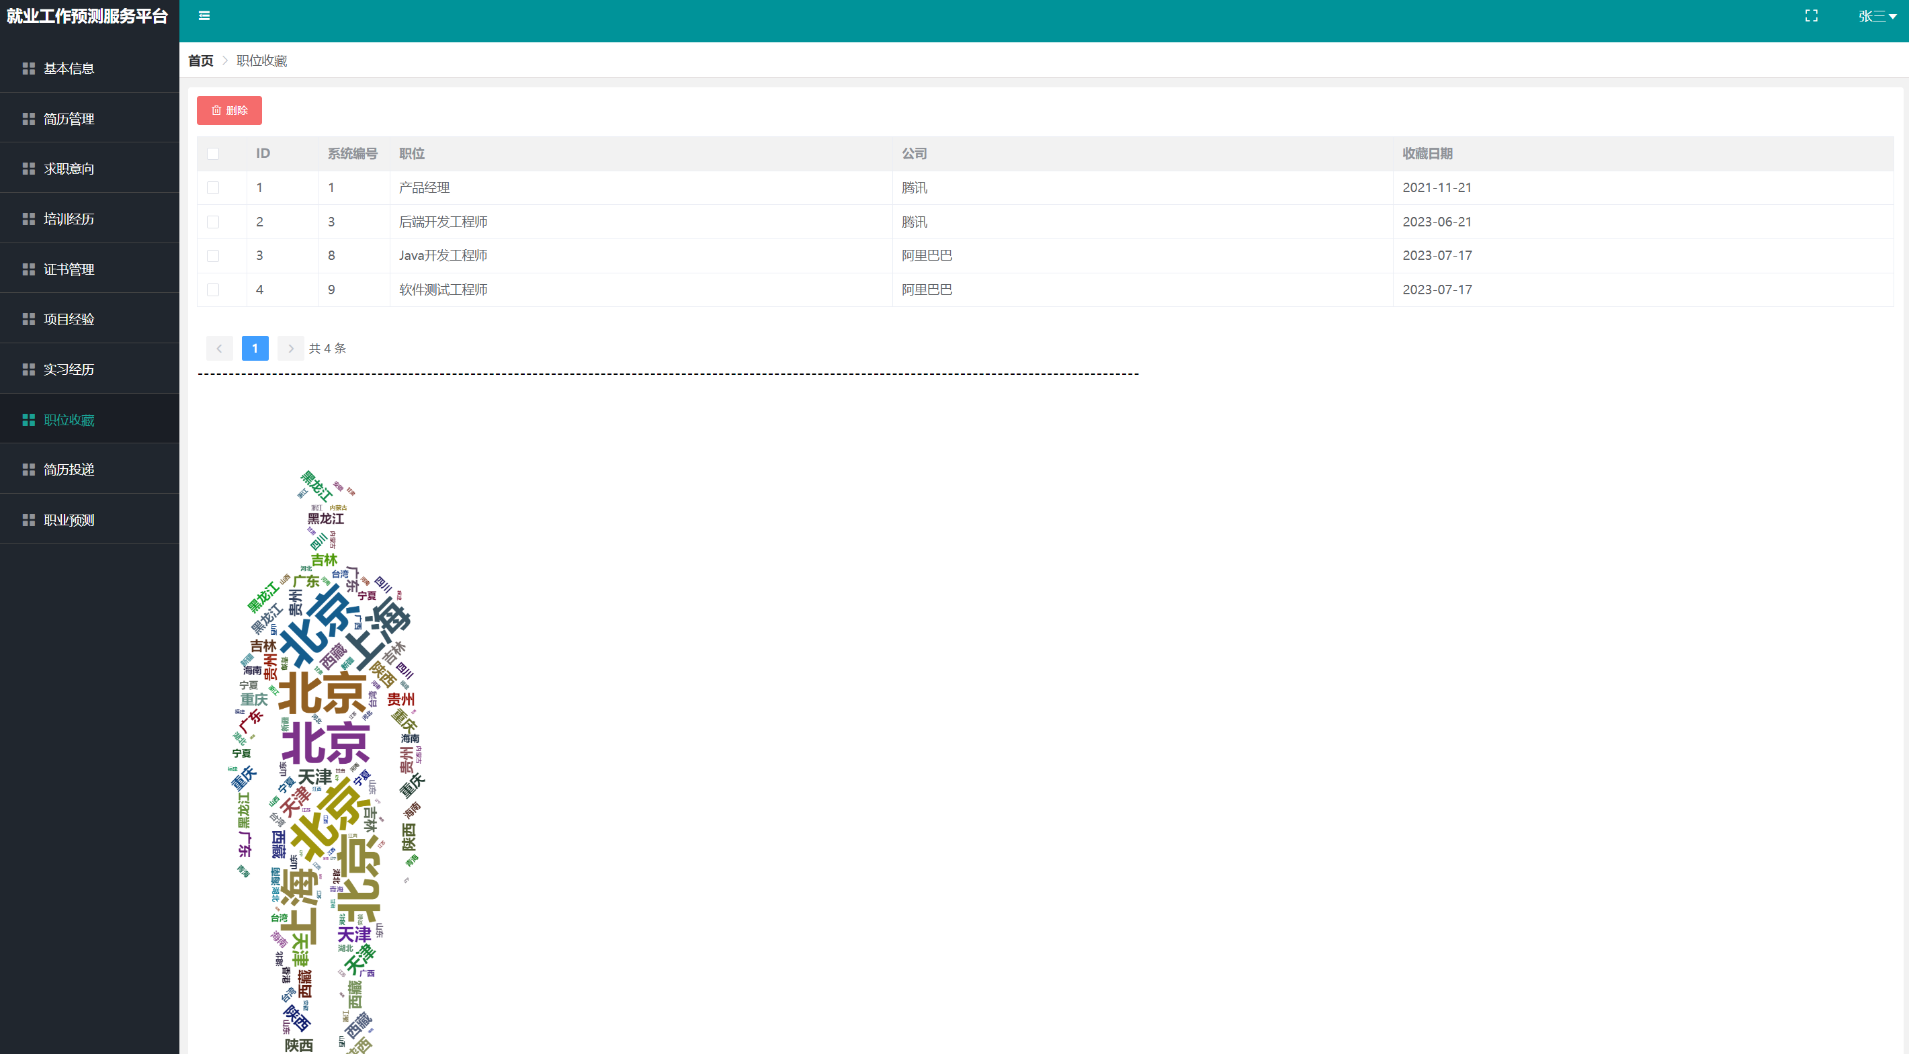Screen dimensions: 1909x1054
Task: Click the hamburger sidebar collapse icon
Action: (x=204, y=15)
